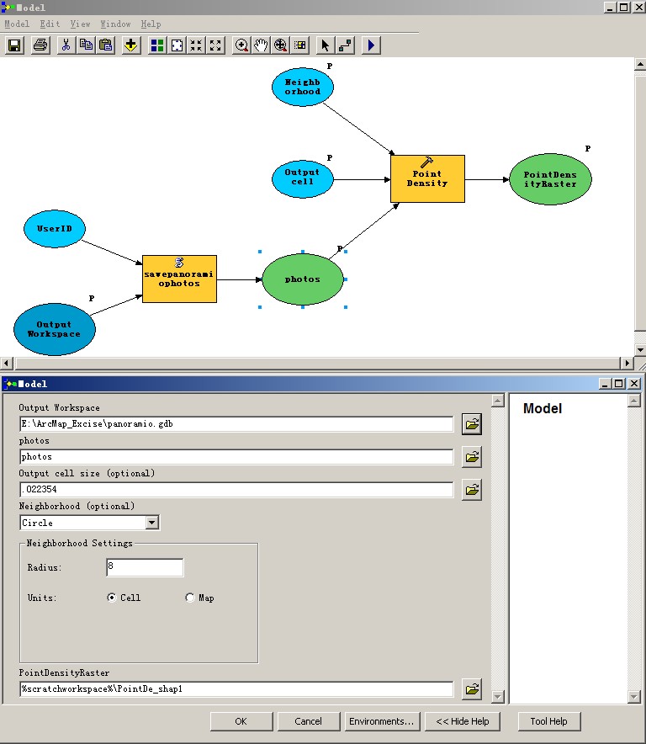Click the canvas horizontal scrollbar right arrow
646x744 pixels.
627,363
